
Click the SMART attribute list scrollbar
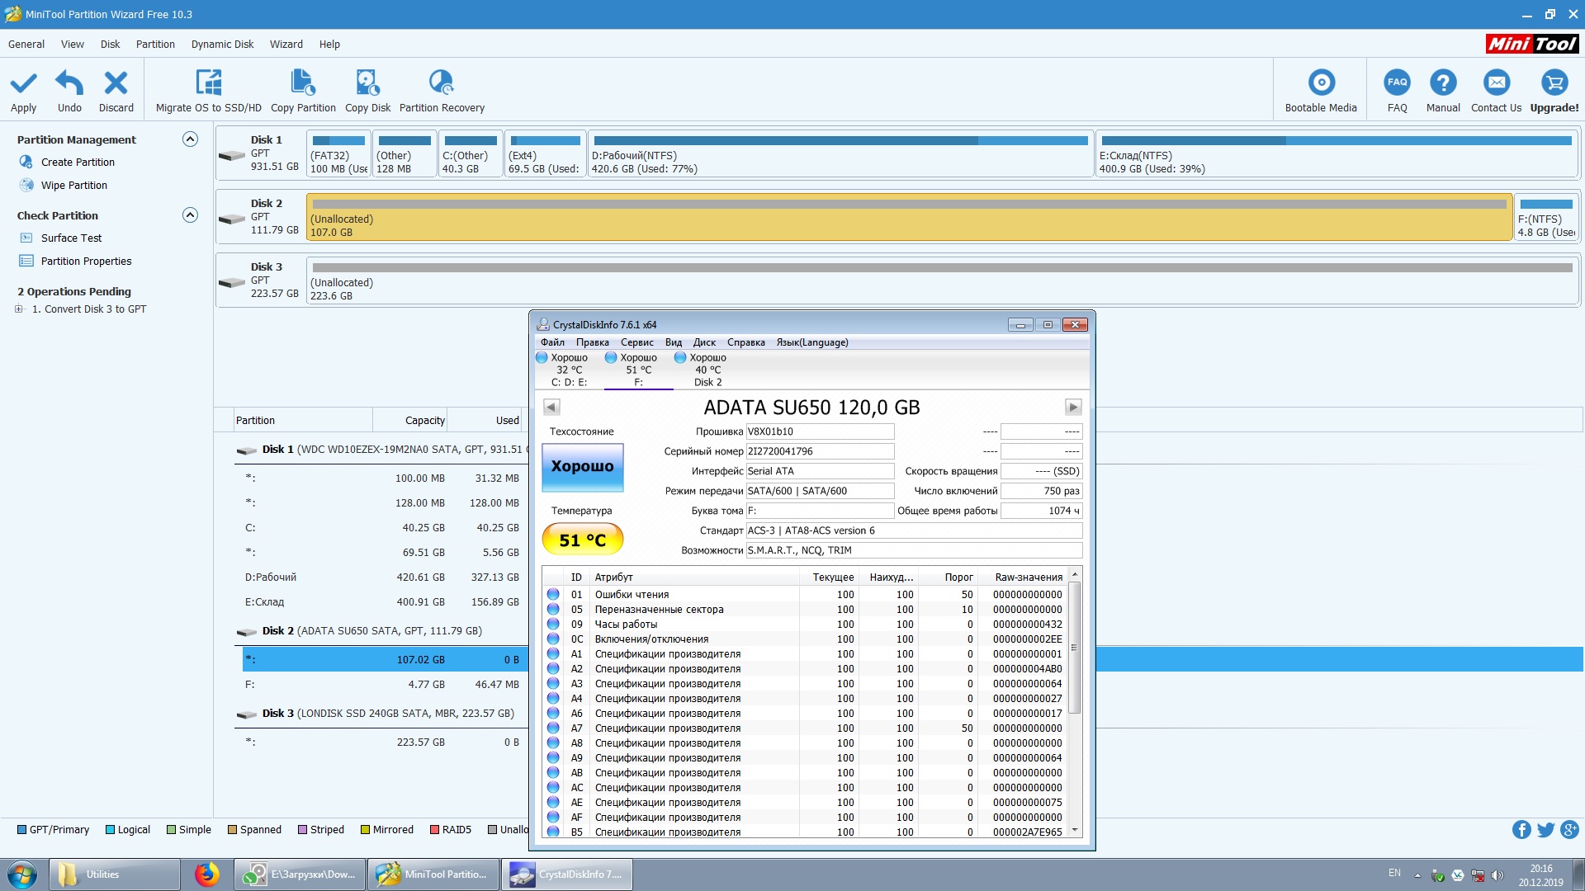pos(1074,648)
